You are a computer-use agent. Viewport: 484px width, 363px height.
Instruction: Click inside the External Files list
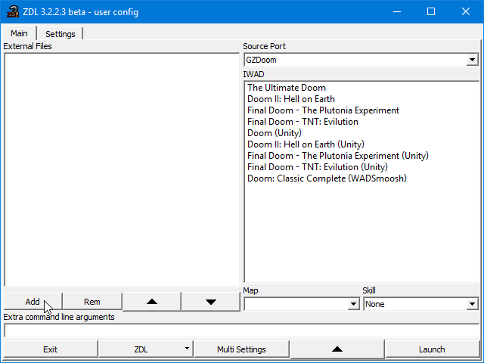coord(122,169)
